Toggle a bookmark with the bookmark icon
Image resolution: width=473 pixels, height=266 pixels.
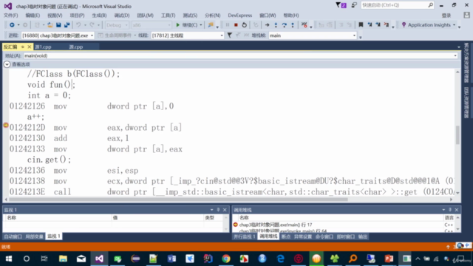(x=361, y=25)
